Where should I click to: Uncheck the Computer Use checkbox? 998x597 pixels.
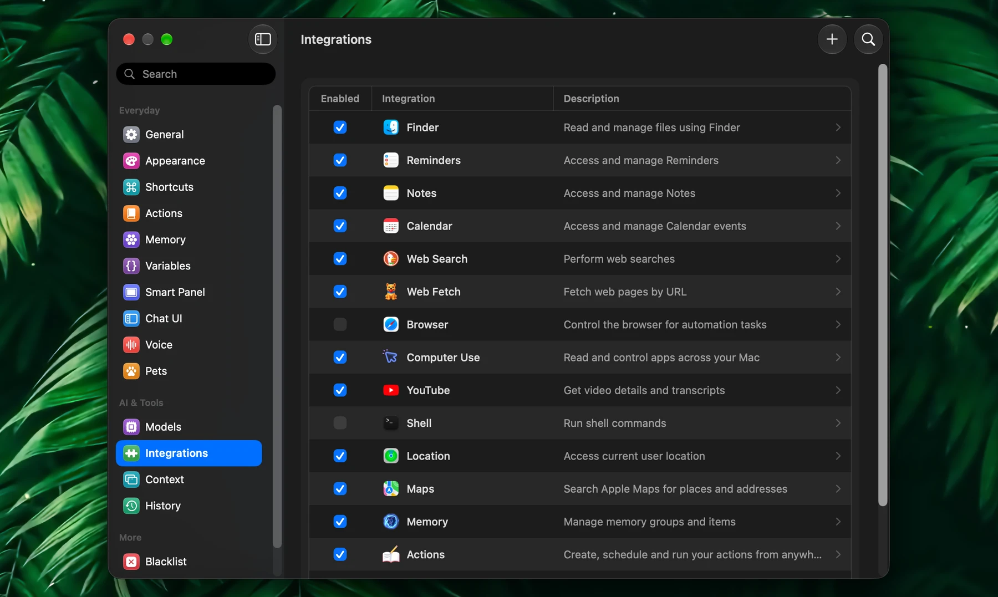[x=340, y=358]
